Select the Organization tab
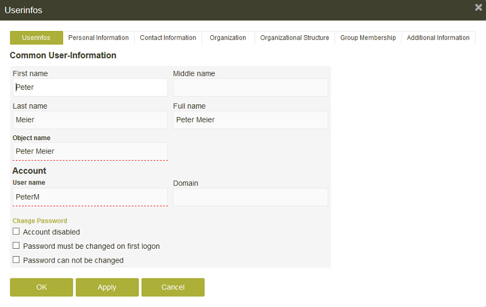This screenshot has width=486, height=307. (228, 38)
